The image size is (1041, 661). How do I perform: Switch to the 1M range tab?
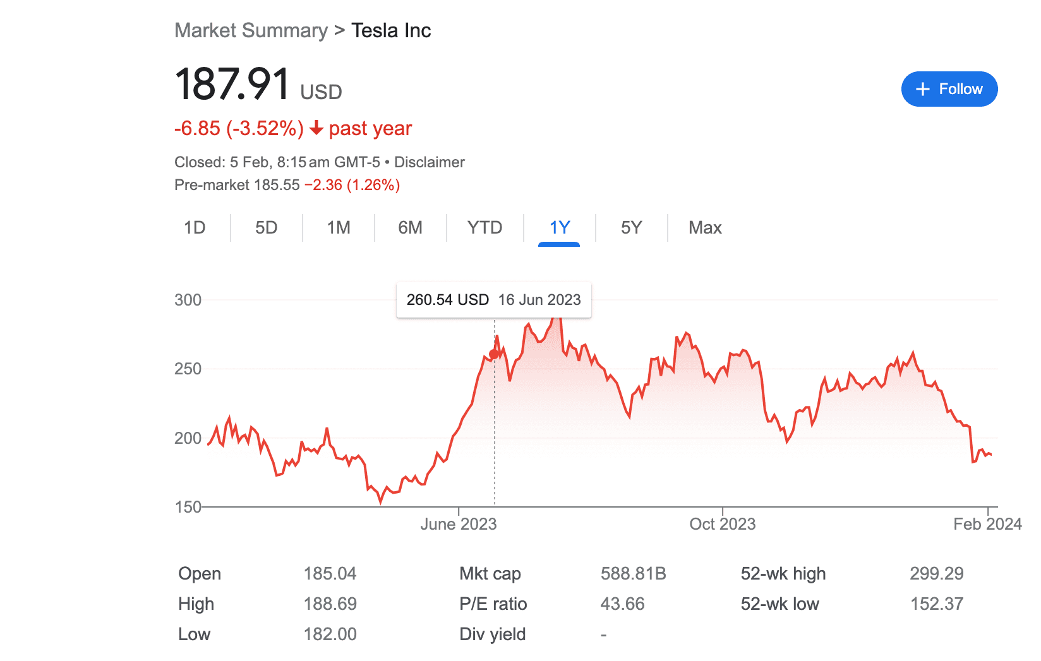(339, 227)
